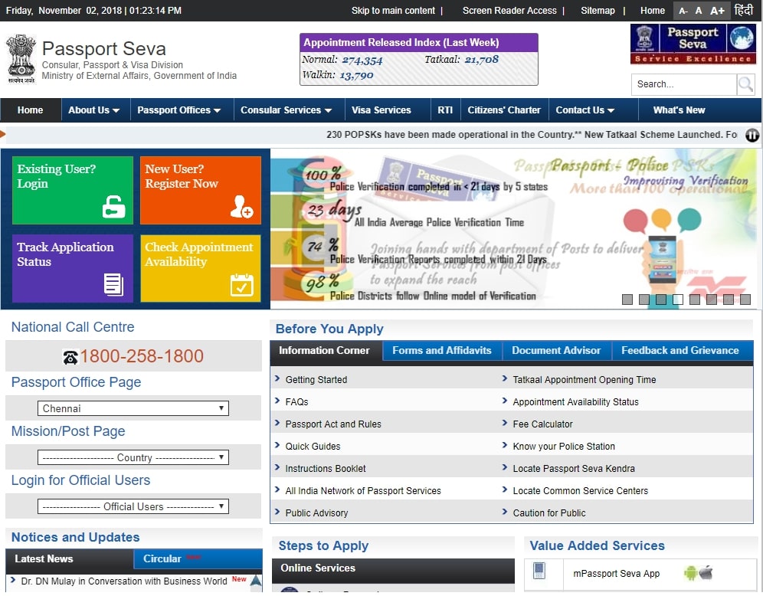The width and height of the screenshot is (763, 596).
Task: Open Citizens' Charter in navigation bar
Action: click(504, 110)
